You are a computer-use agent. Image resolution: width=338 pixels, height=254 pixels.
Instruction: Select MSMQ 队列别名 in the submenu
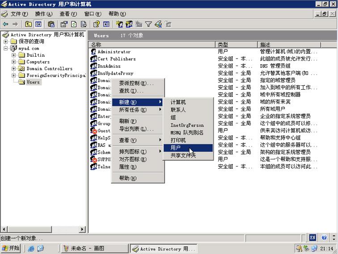188,133
